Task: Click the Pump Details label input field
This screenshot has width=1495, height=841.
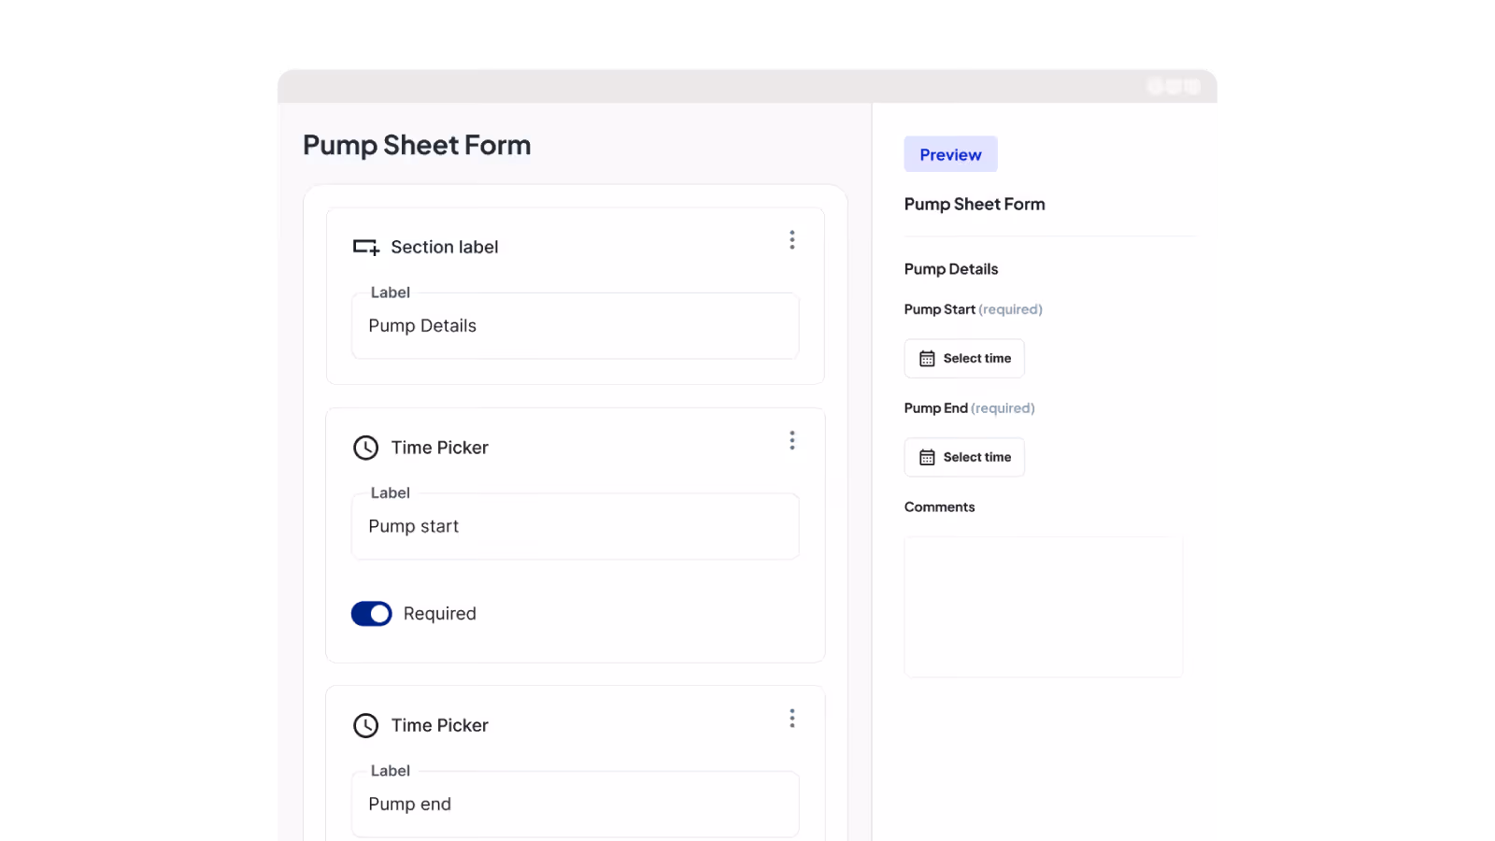Action: pos(575,325)
